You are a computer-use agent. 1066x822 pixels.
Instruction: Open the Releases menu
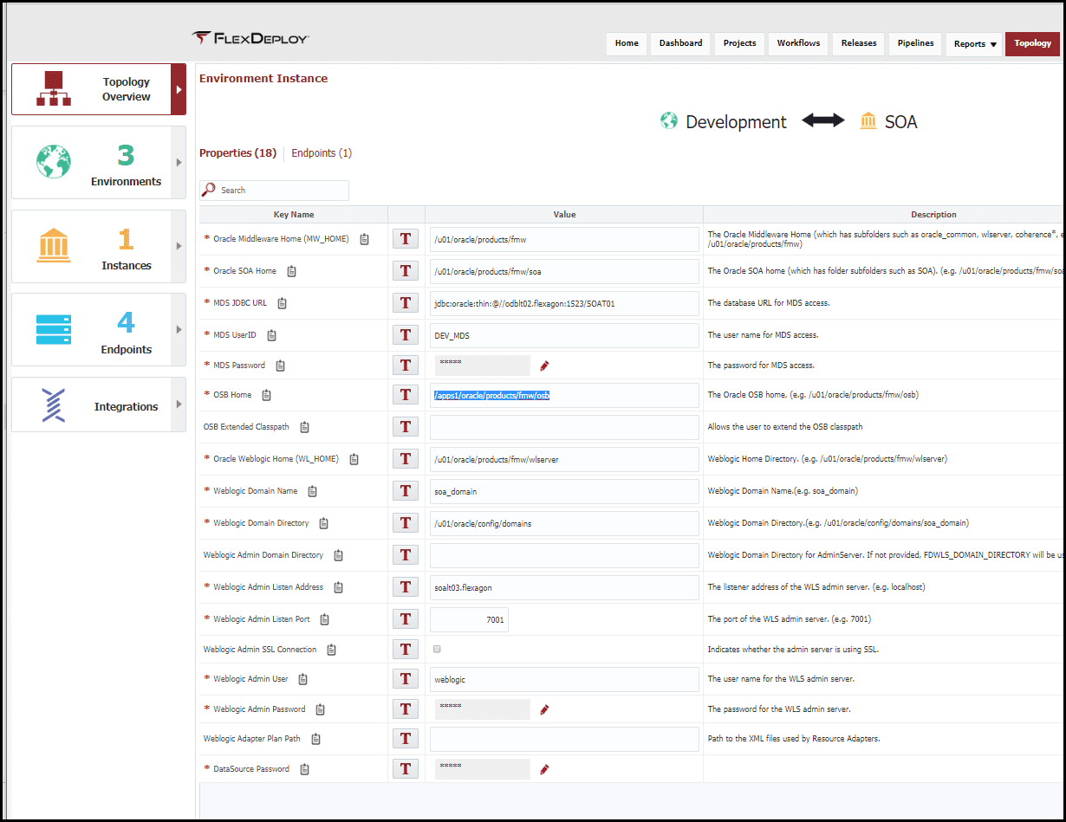click(859, 43)
